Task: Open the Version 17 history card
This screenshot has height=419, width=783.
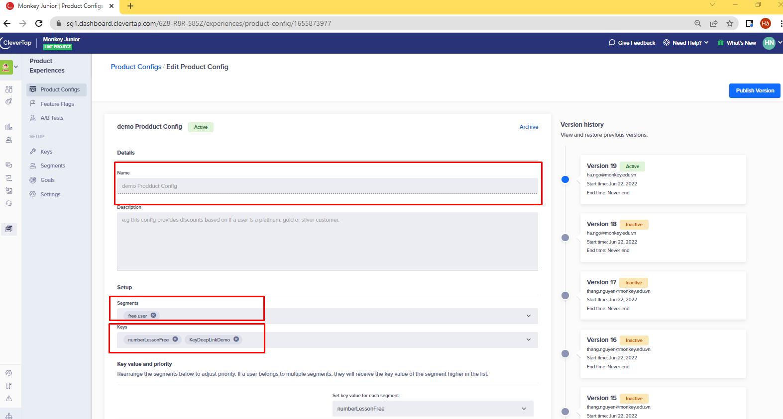Action: (x=663, y=295)
